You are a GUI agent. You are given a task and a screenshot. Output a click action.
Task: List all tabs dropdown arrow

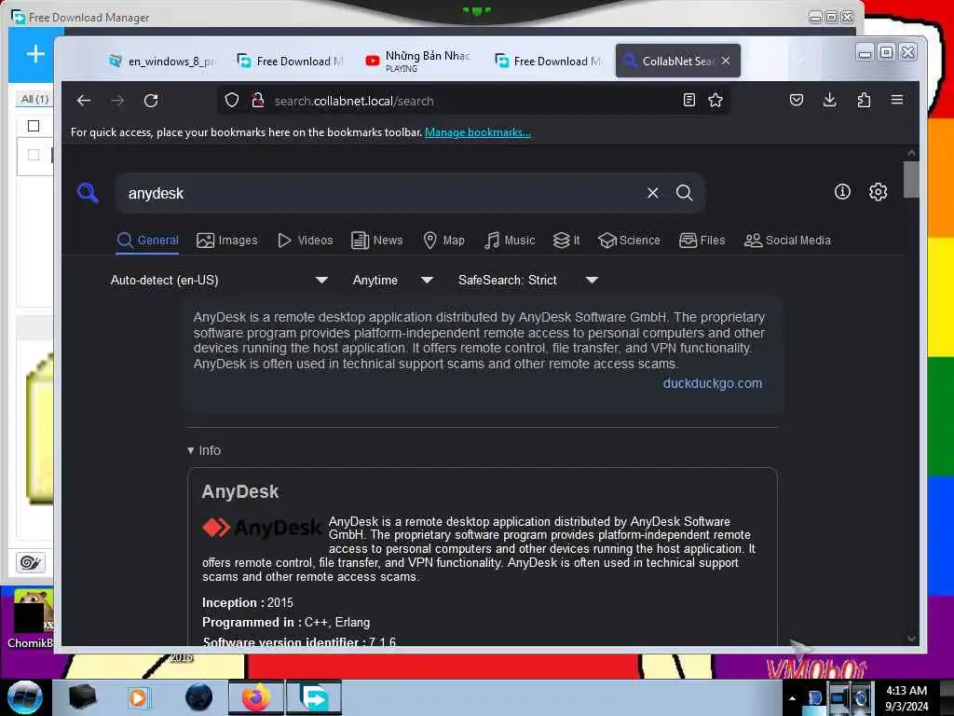click(798, 59)
